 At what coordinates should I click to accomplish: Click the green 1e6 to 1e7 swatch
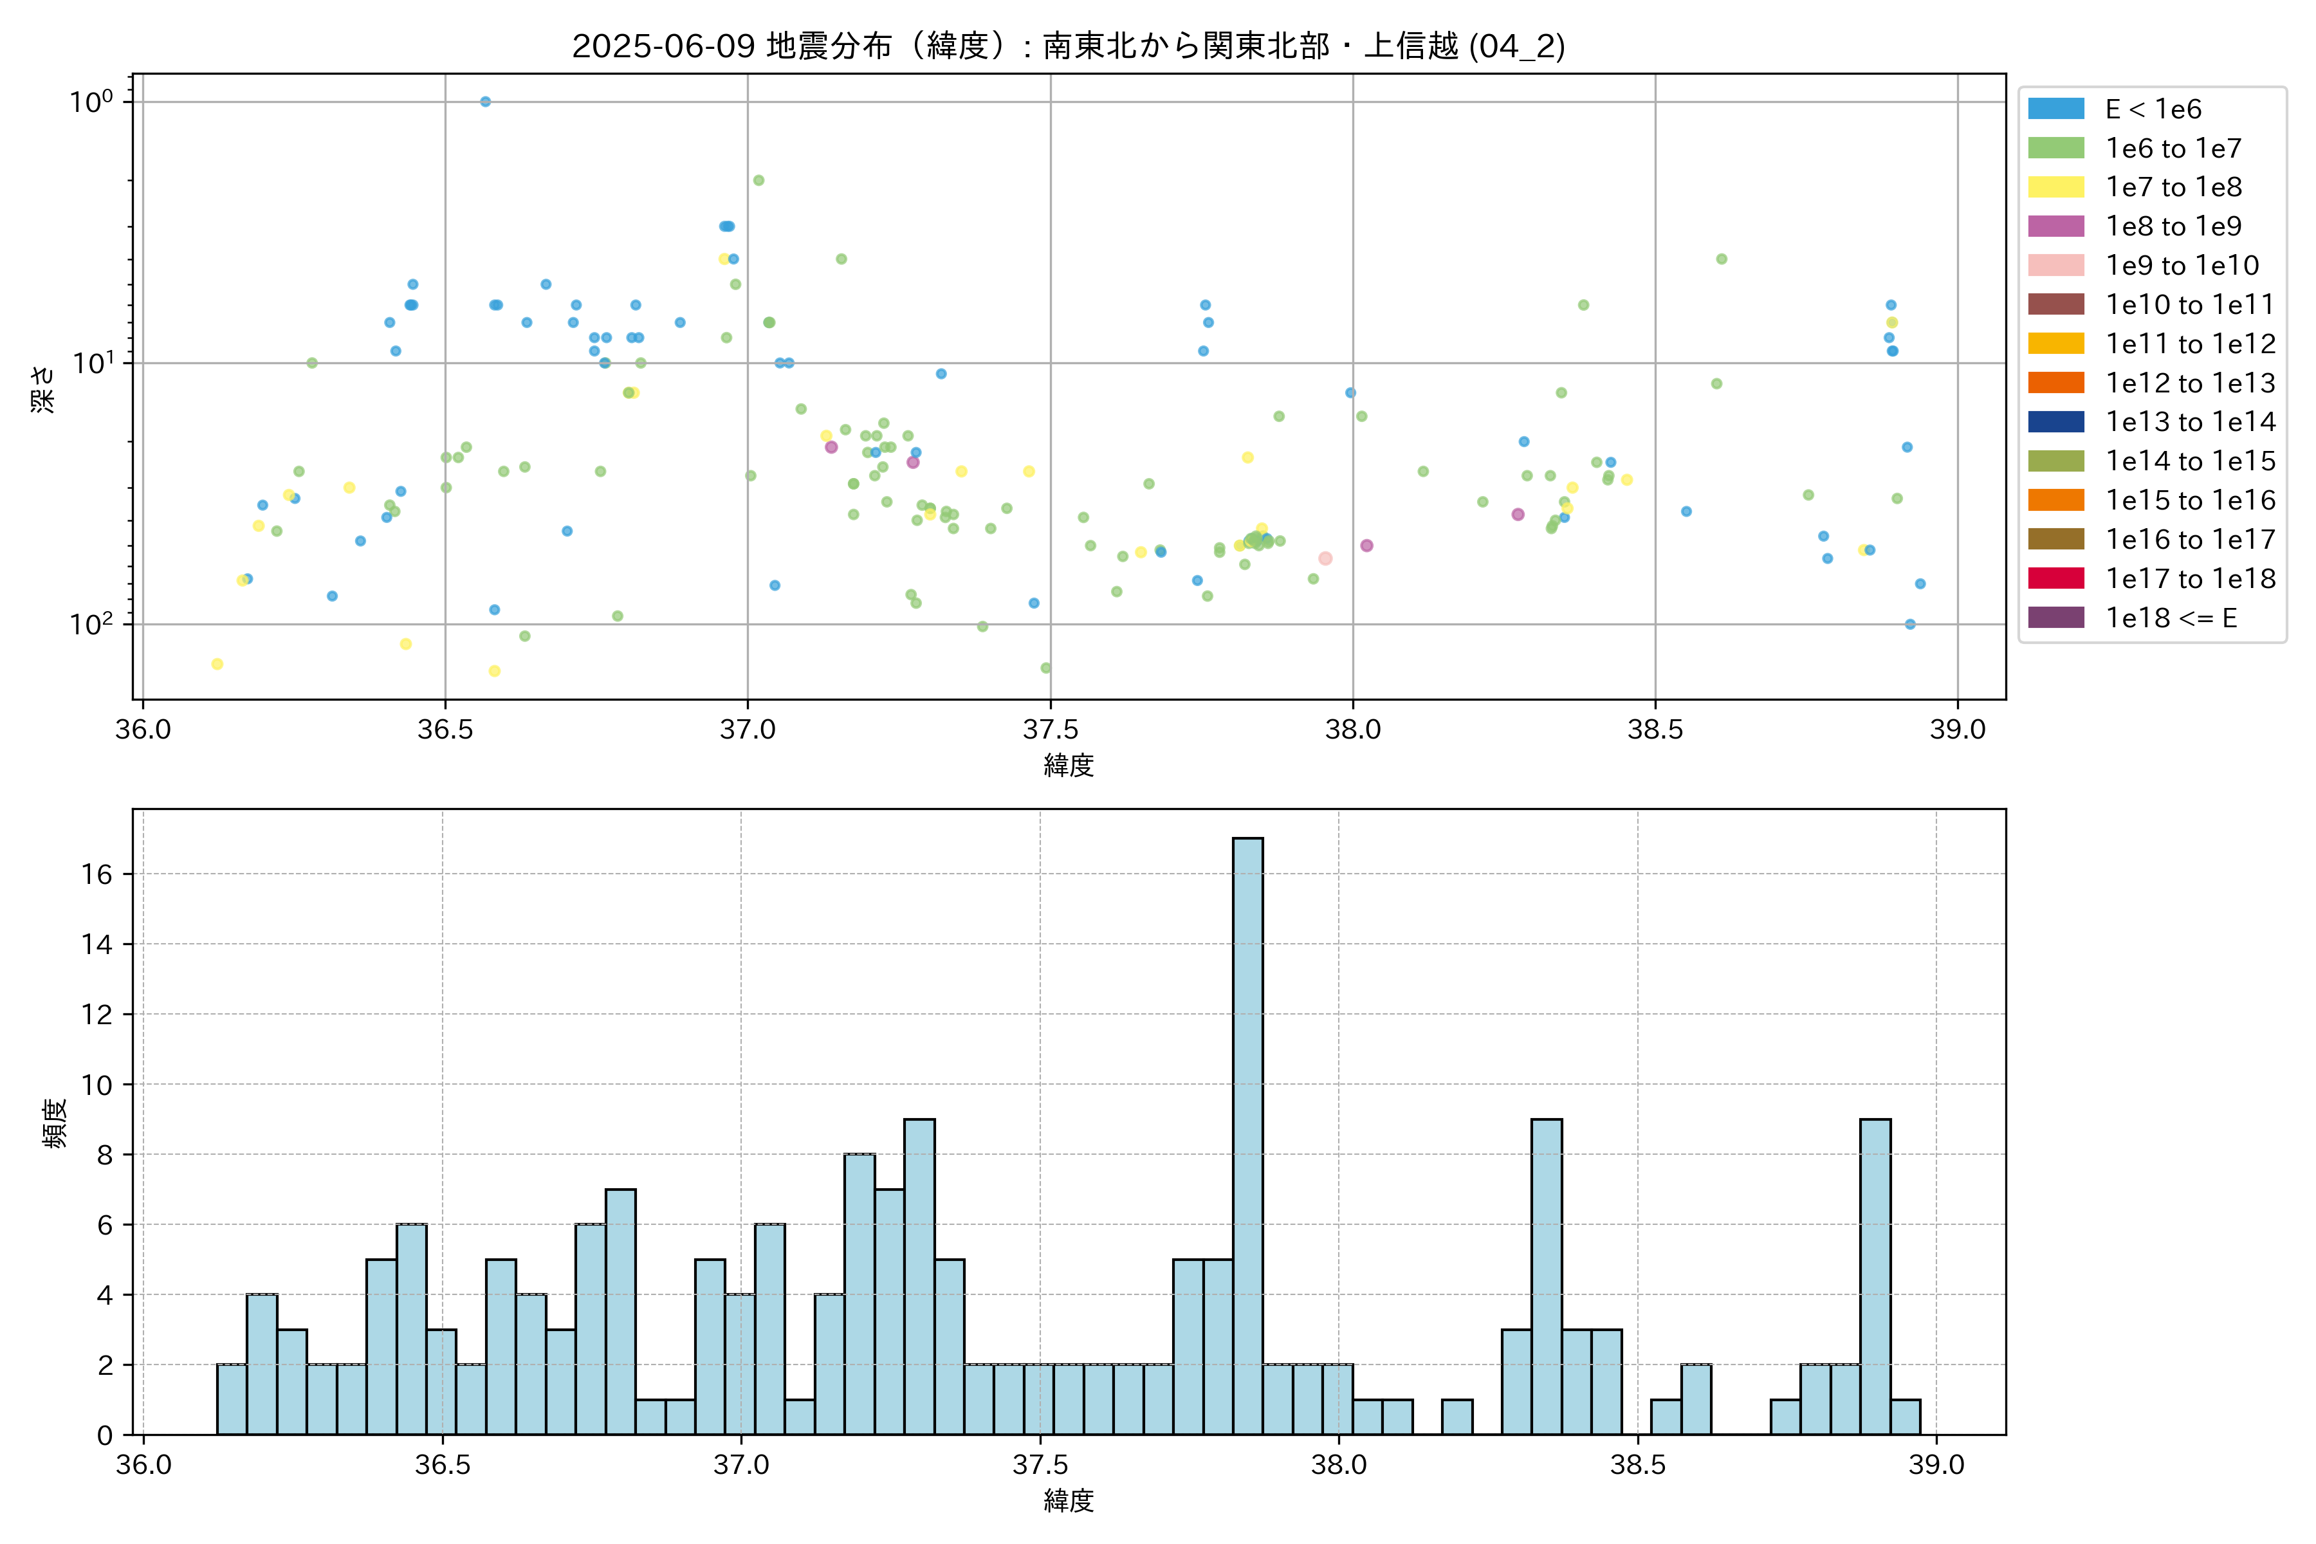click(2055, 148)
